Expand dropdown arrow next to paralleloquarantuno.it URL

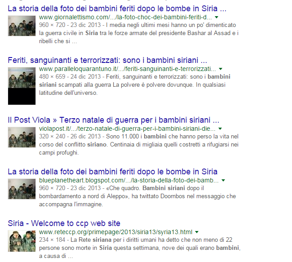click(x=221, y=69)
